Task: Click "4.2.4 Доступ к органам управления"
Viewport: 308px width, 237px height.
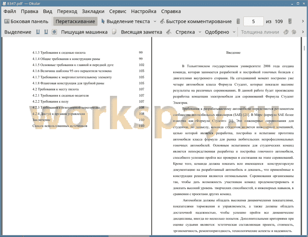Action: click(x=59, y=114)
